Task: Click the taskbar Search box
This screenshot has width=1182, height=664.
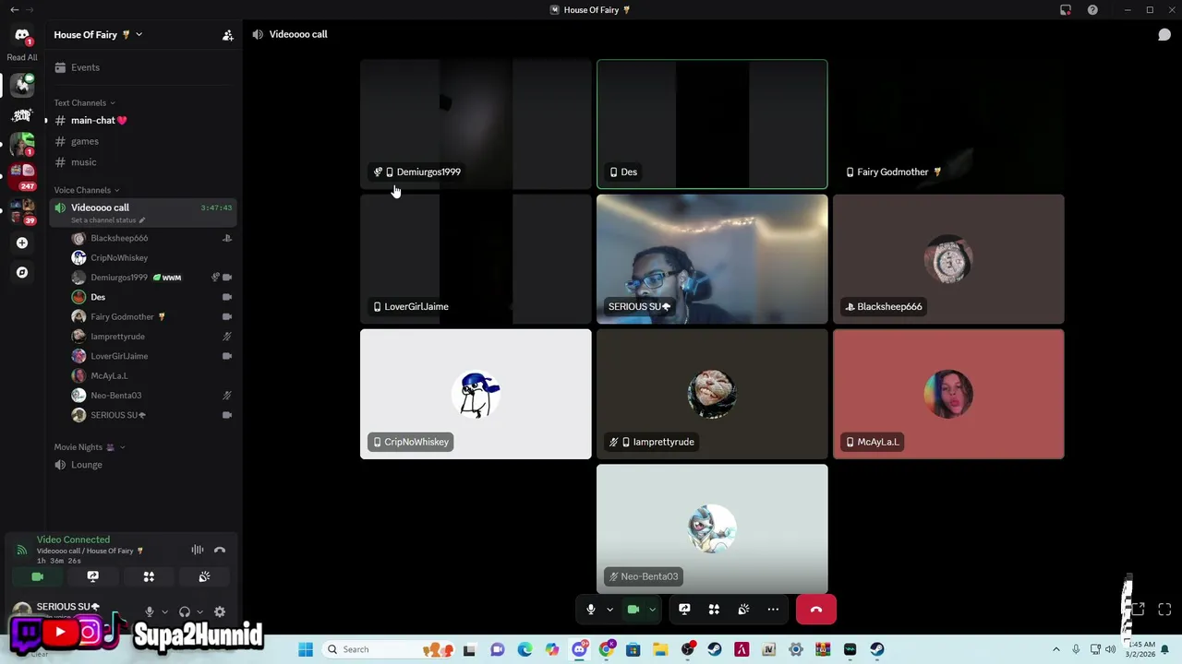Action: pos(386,649)
